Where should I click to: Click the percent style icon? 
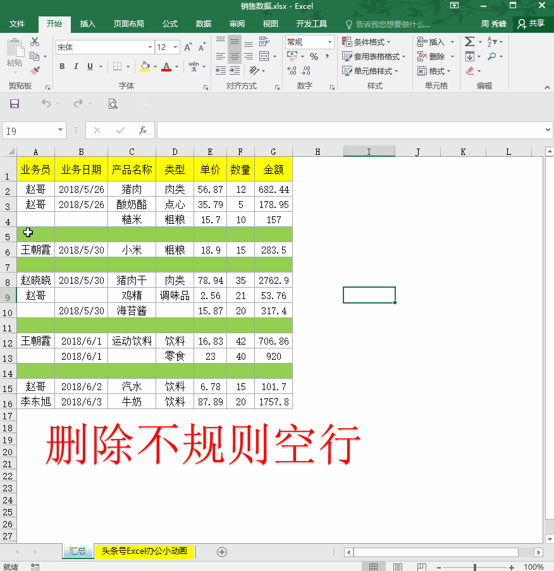(314, 56)
